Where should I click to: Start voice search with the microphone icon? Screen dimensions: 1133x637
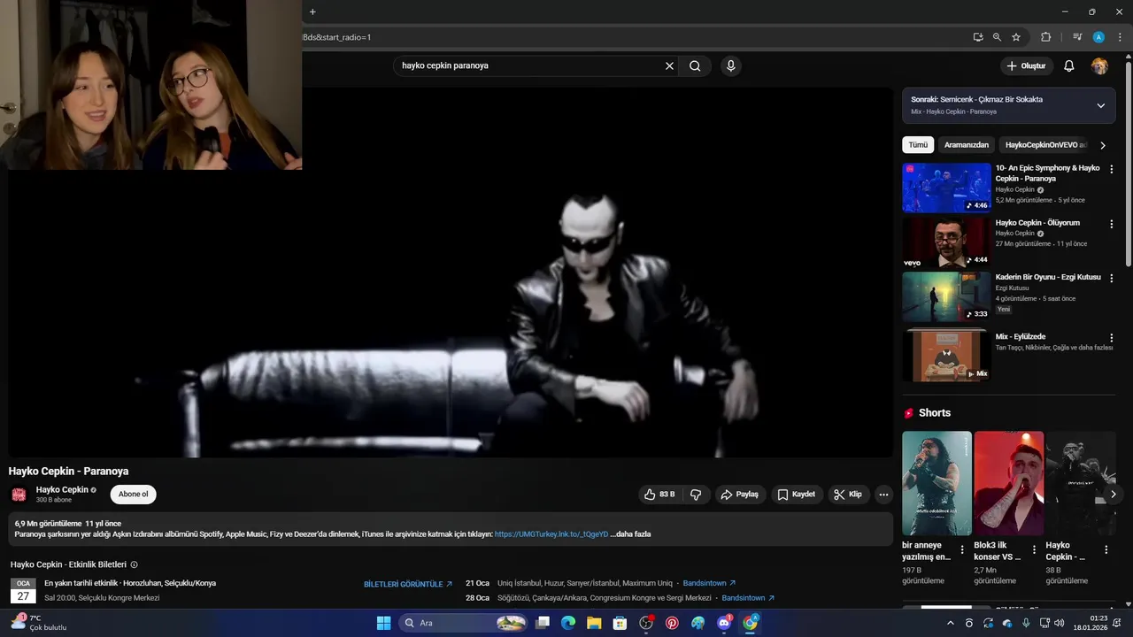pos(730,65)
